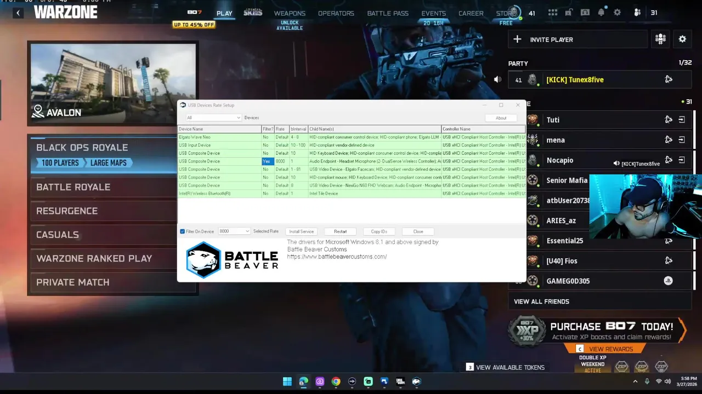
Task: Open the party group hashtag icon
Action: (x=660, y=39)
